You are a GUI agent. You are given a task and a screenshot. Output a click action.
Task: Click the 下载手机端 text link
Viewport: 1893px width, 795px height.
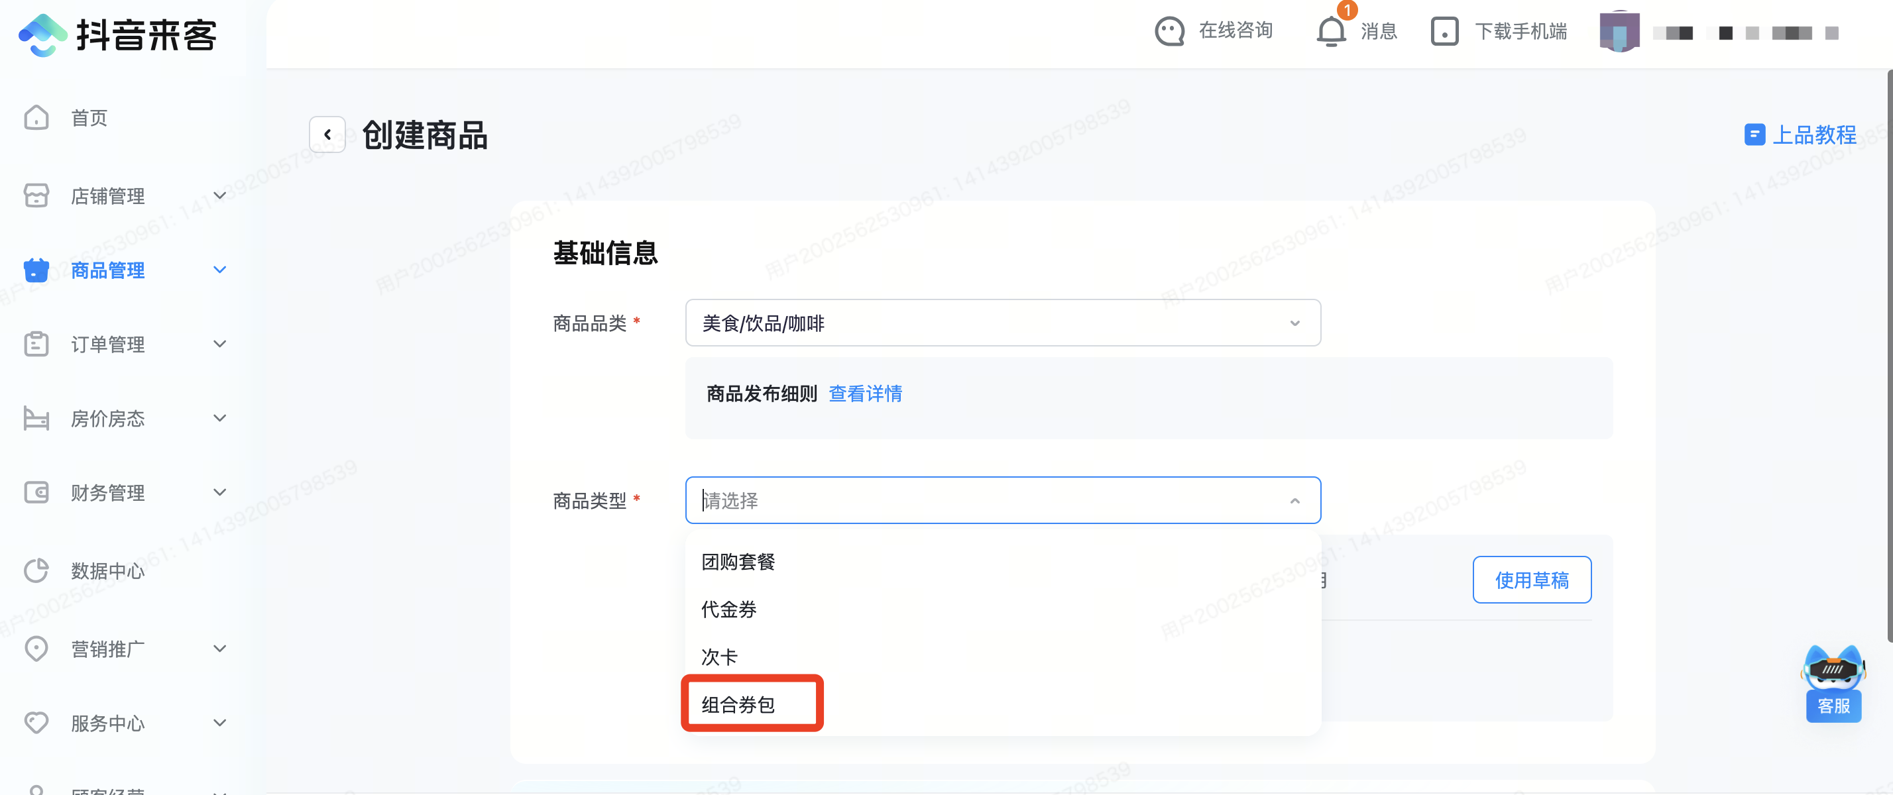(x=1520, y=31)
